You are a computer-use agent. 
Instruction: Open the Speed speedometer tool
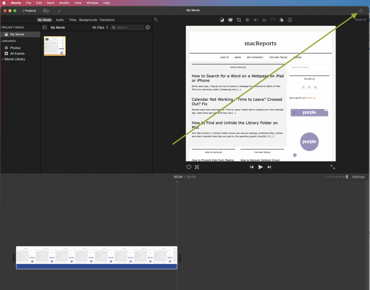pos(273,20)
